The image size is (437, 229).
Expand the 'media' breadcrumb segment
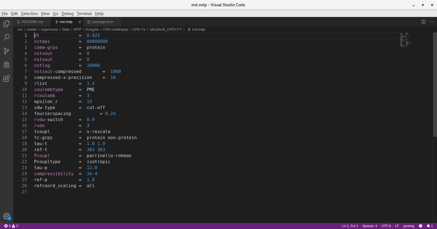[32, 30]
